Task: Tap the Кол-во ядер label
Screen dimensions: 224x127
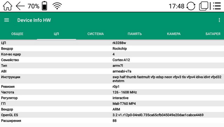Action: pyautogui.click(x=11, y=54)
